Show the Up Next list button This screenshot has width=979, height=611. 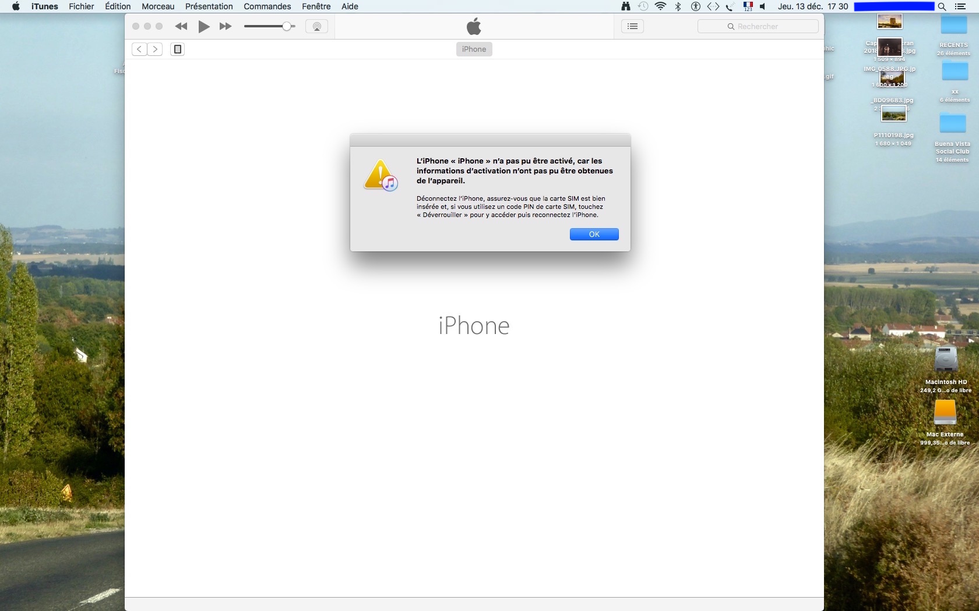tap(632, 26)
